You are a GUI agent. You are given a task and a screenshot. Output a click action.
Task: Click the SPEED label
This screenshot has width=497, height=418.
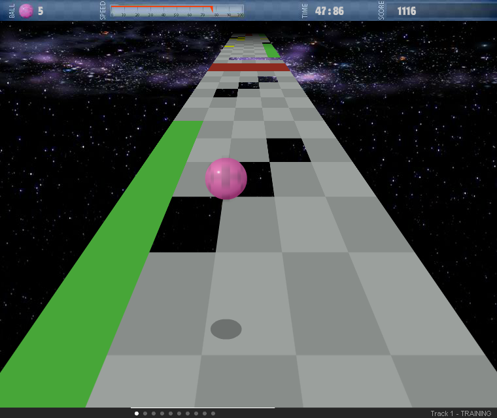(x=103, y=10)
